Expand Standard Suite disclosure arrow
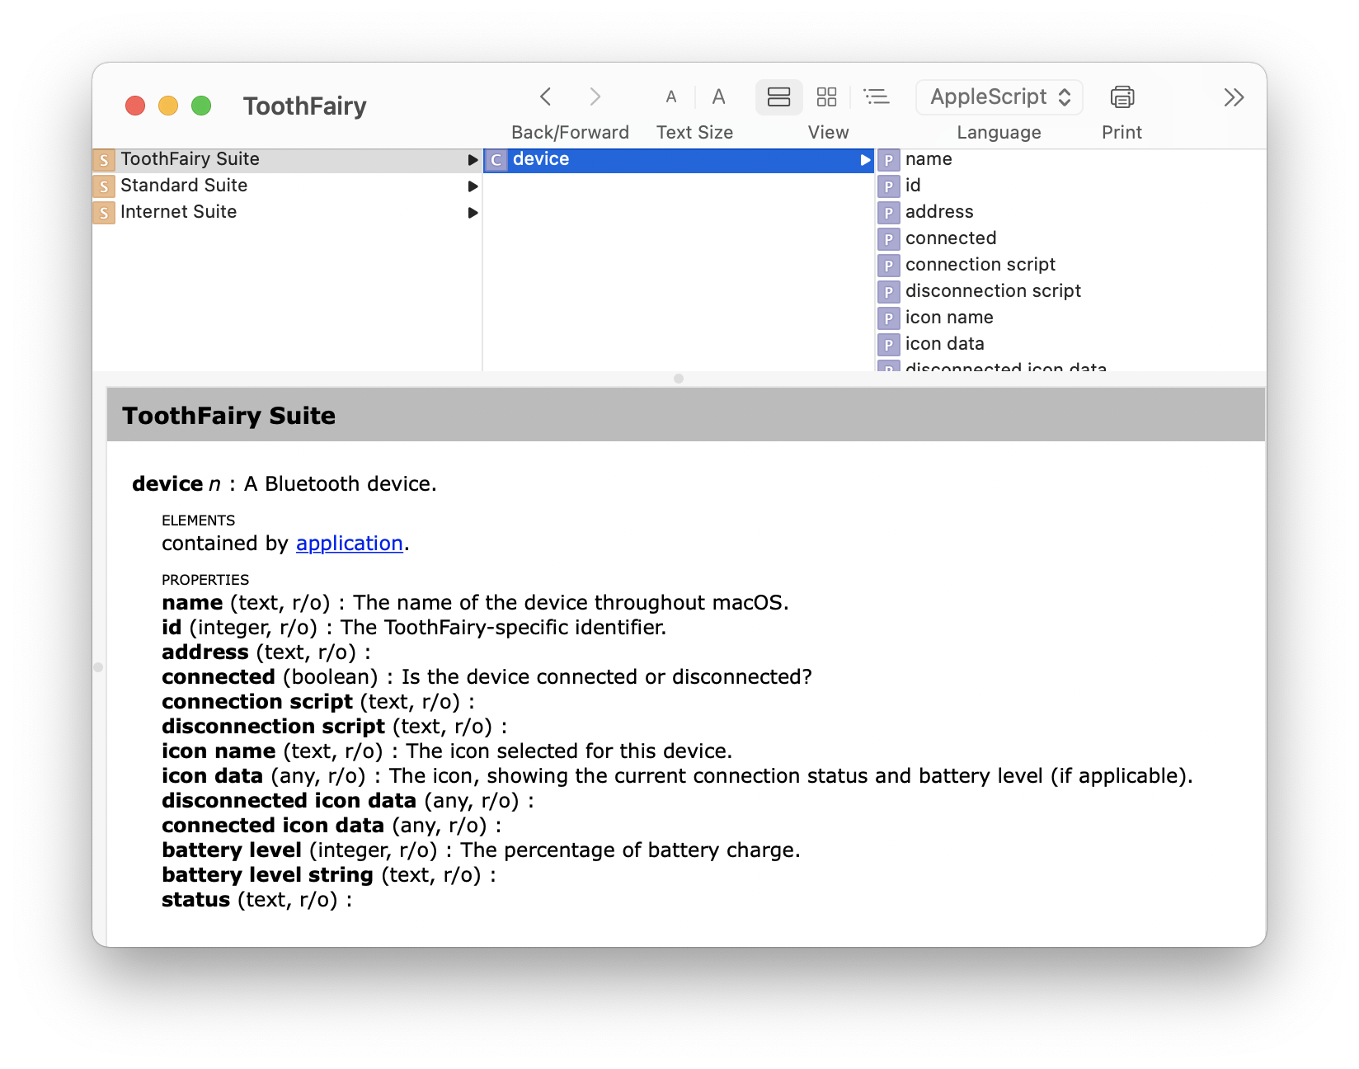Image resolution: width=1359 pixels, height=1069 pixels. 473,186
